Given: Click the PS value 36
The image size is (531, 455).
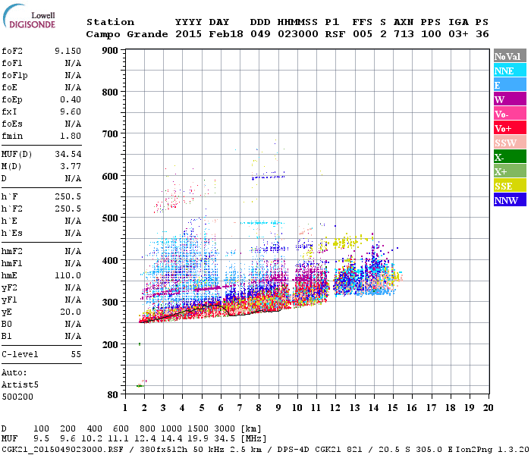Looking at the screenshot, I should pyautogui.click(x=482, y=34).
